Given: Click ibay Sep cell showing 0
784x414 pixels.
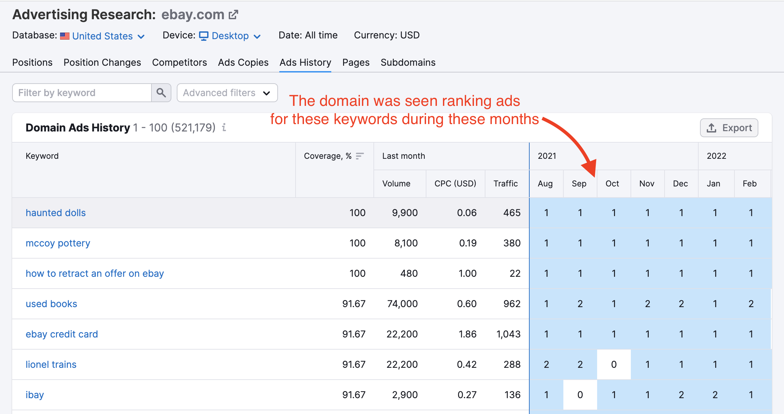Looking at the screenshot, I should coord(580,395).
